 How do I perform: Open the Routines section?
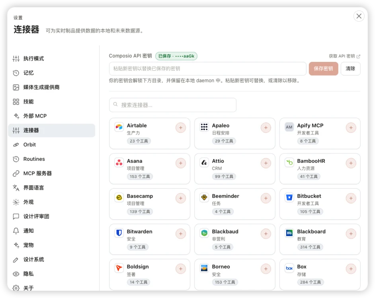(x=52, y=159)
